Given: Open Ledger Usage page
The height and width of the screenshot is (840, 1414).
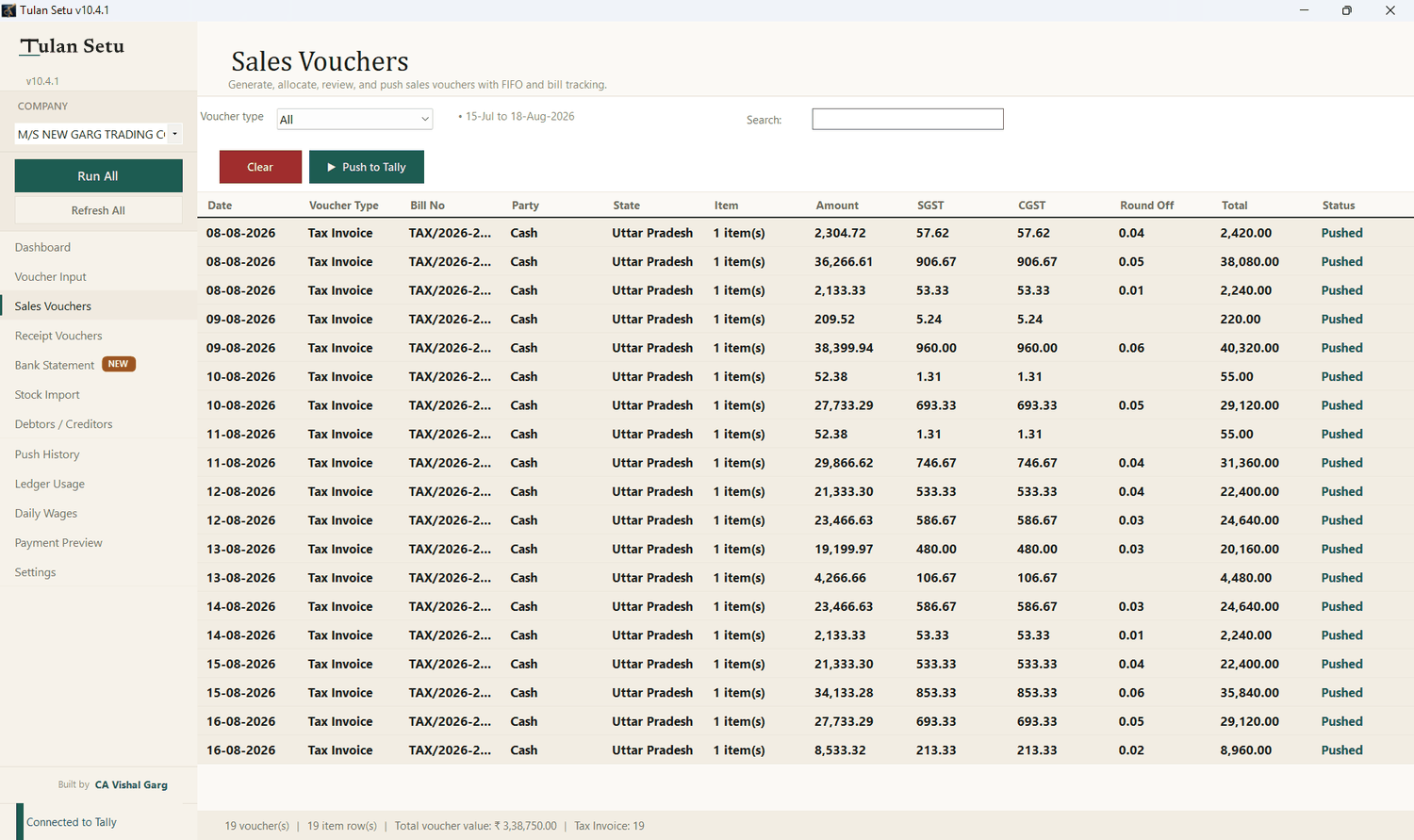Looking at the screenshot, I should [x=49, y=484].
